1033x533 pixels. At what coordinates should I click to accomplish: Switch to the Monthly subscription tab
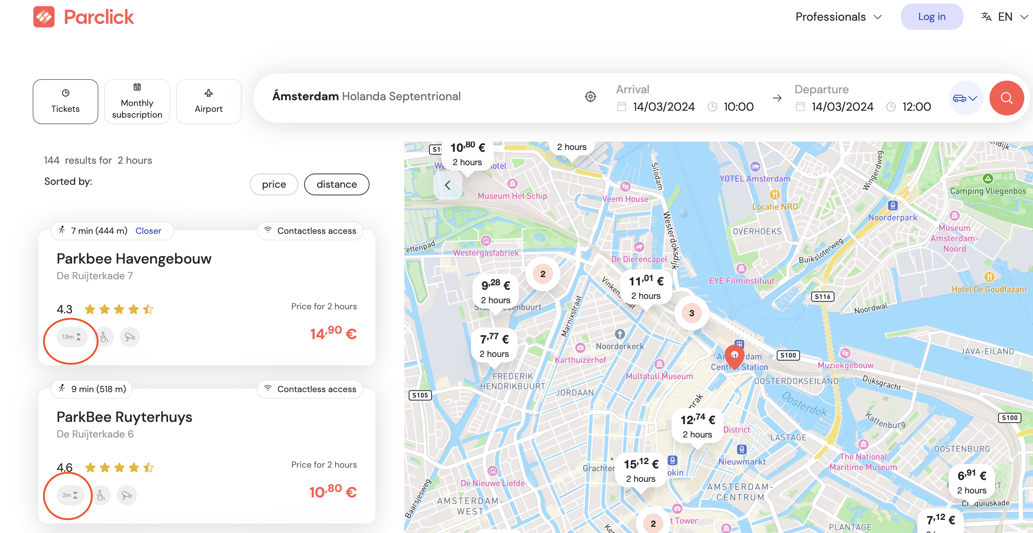pyautogui.click(x=137, y=101)
